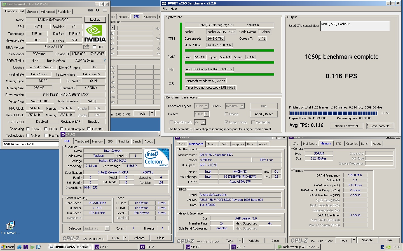403x251 pixels.
Task: Toggle the OpenCL checkbox
Action: point(28,129)
